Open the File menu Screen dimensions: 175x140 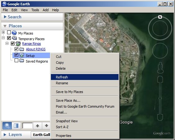point(5,10)
